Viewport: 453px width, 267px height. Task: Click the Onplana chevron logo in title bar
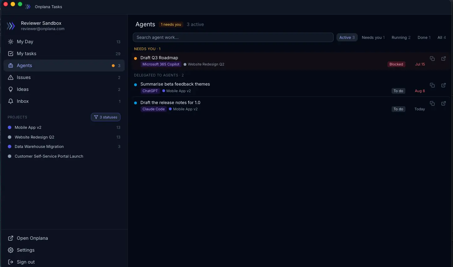(28, 7)
